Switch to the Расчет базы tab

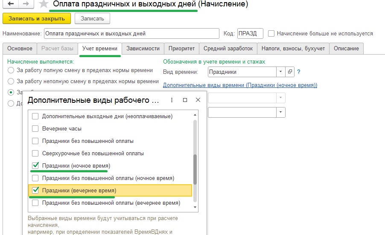(x=57, y=49)
